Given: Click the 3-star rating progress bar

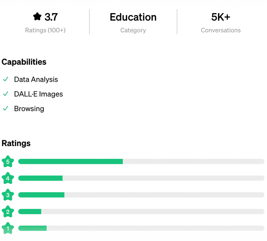Looking at the screenshot, I should pyautogui.click(x=141, y=195).
